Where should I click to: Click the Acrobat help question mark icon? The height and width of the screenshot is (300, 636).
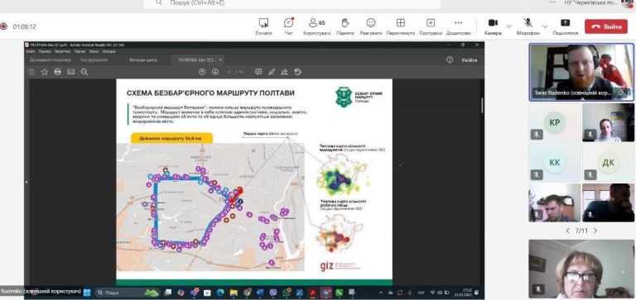[x=450, y=60]
